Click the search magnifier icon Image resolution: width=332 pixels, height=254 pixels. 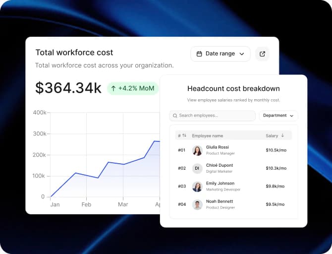coord(175,116)
